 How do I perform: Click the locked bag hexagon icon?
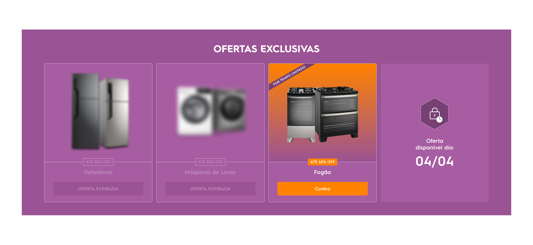coord(434,114)
